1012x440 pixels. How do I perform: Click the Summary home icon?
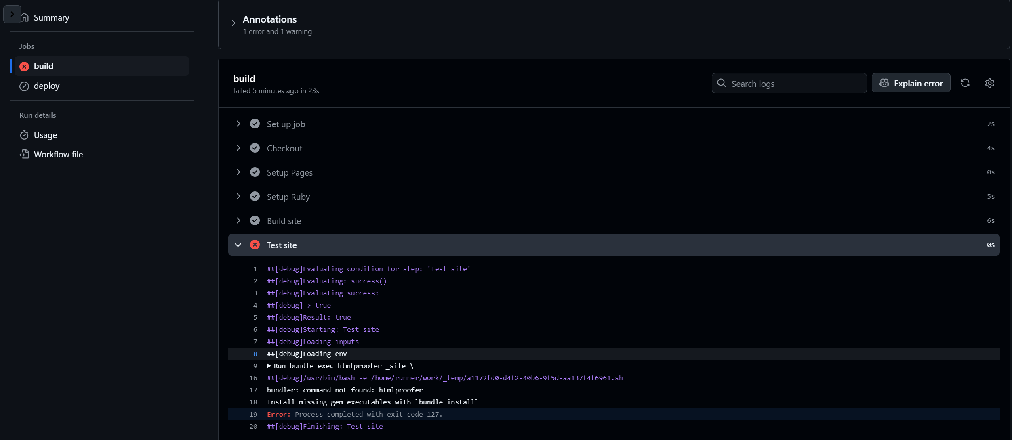coord(25,17)
